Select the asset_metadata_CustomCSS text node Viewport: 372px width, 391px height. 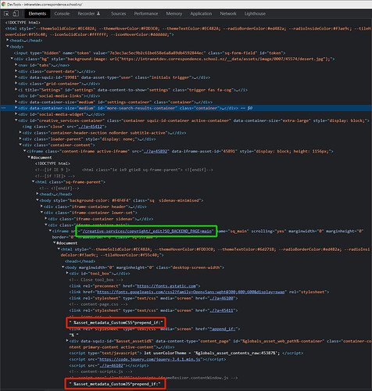116,323
